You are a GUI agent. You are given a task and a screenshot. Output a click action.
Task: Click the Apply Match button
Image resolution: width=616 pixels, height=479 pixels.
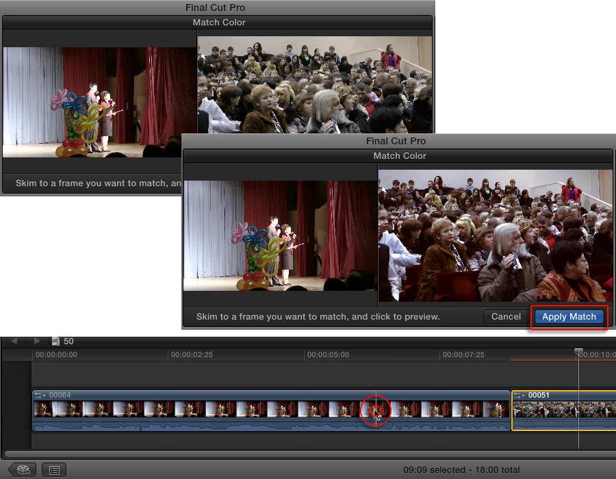click(569, 317)
